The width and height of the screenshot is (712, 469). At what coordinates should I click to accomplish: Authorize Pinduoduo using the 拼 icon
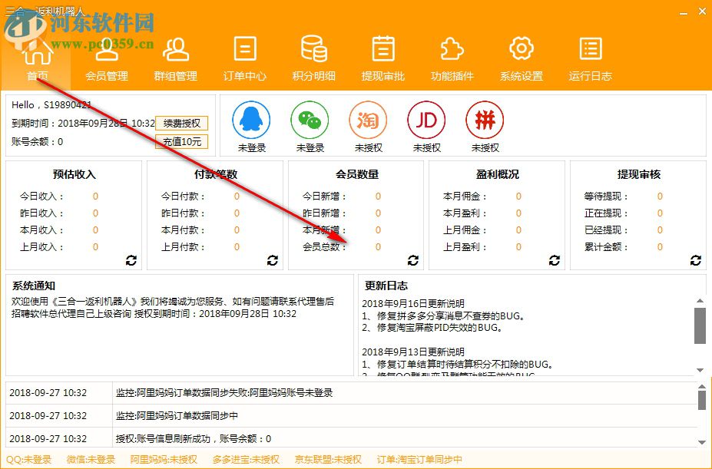[x=485, y=121]
